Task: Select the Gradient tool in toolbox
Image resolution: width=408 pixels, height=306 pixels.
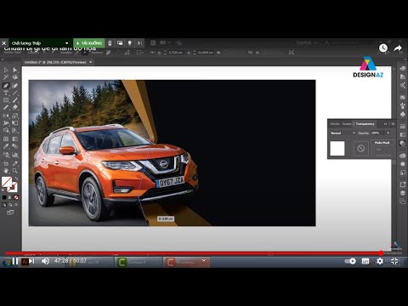Action: click(x=15, y=139)
